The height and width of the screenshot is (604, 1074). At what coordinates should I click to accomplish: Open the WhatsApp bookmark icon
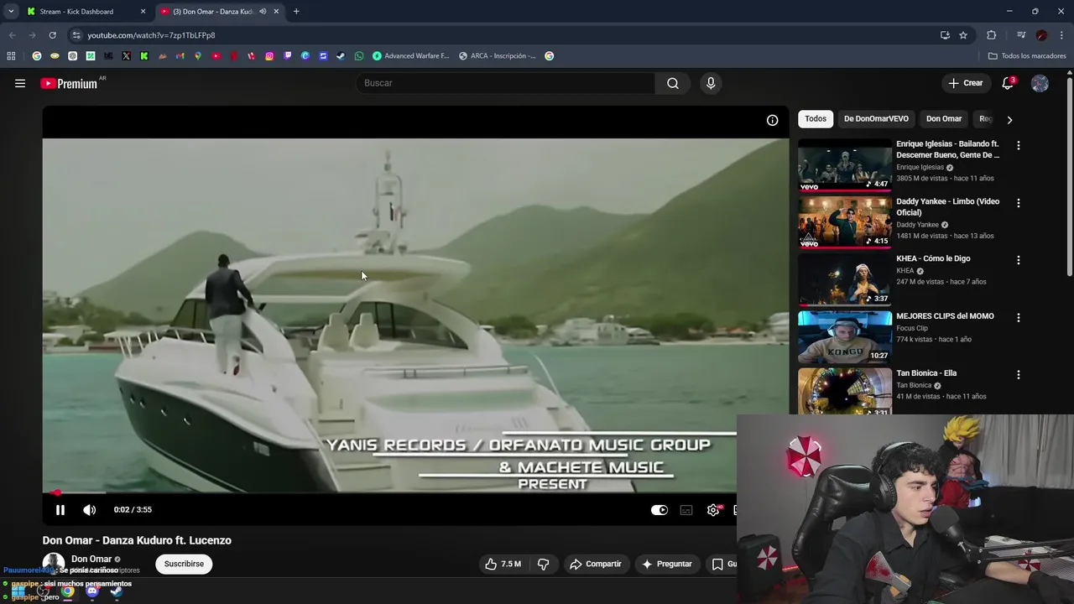(359, 56)
